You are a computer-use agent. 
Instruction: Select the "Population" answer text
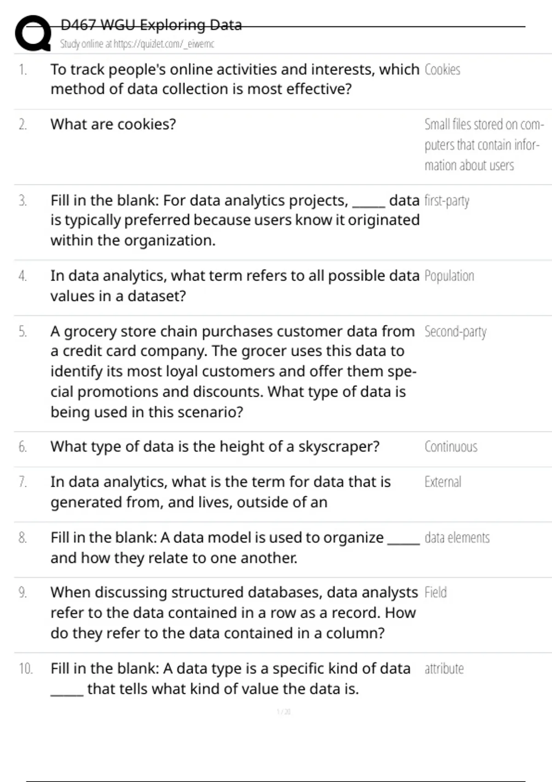pos(449,276)
